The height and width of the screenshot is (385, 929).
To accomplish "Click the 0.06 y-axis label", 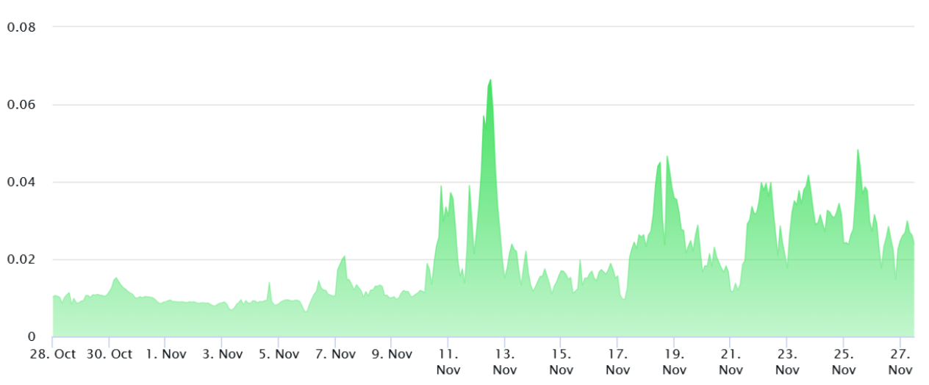I will click(x=21, y=105).
